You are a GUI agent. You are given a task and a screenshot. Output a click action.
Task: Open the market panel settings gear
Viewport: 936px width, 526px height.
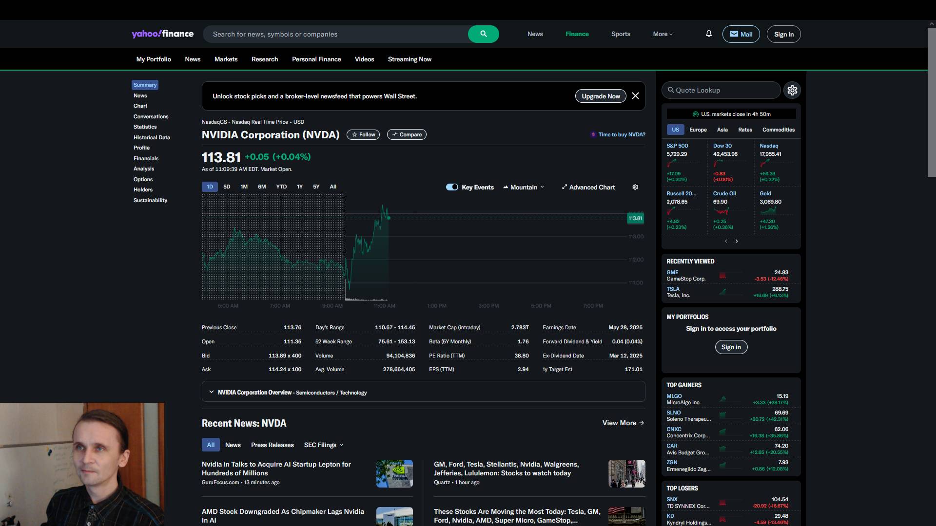pyautogui.click(x=792, y=91)
